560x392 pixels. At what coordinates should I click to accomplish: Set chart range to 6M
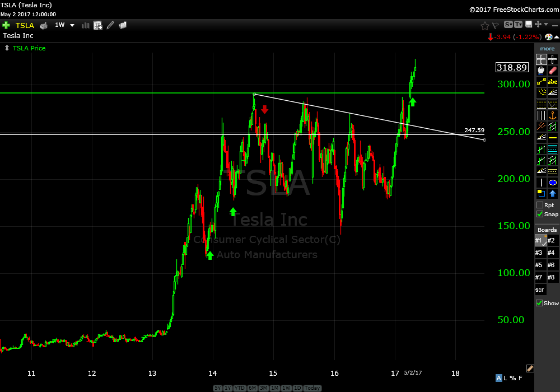[253, 388]
